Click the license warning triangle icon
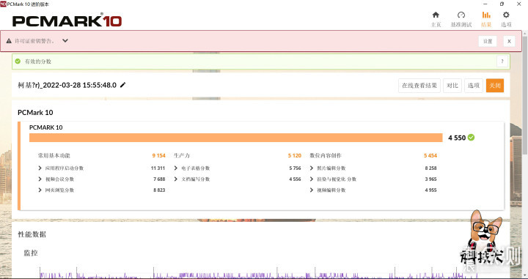The width and height of the screenshot is (528, 279). [9, 41]
